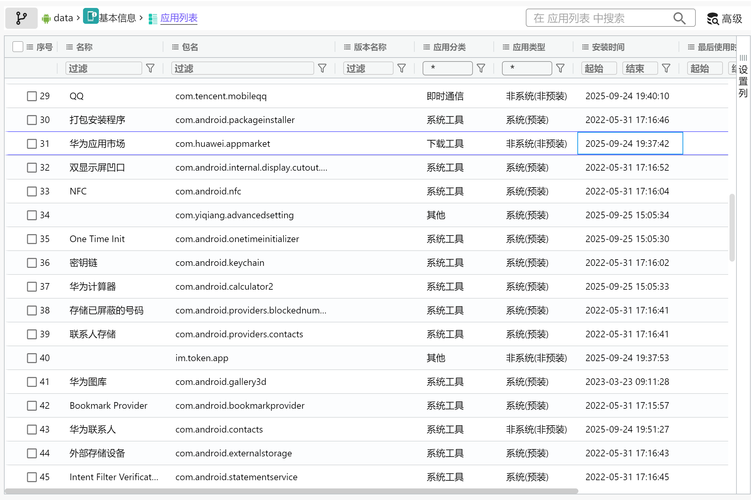The width and height of the screenshot is (751, 500).
Task: Click the branch tree icon button
Action: tap(21, 18)
